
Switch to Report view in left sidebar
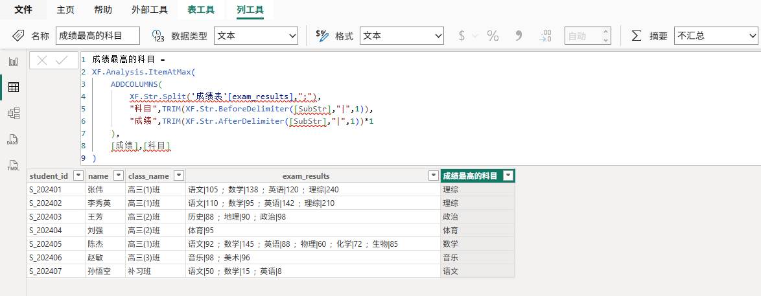(x=13, y=62)
